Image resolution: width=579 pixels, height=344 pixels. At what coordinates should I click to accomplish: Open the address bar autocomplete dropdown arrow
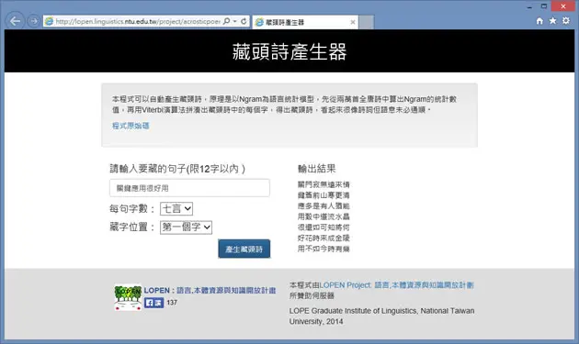235,21
